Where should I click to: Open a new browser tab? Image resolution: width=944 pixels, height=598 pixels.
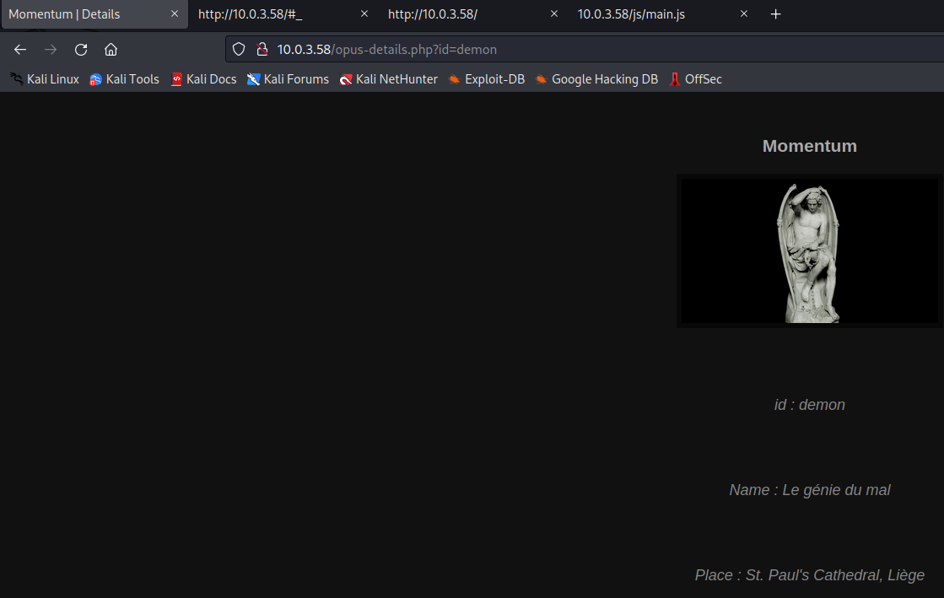[775, 14]
